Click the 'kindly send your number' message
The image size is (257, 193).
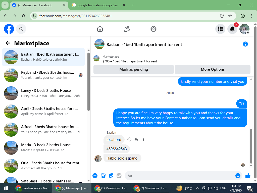[213, 81]
